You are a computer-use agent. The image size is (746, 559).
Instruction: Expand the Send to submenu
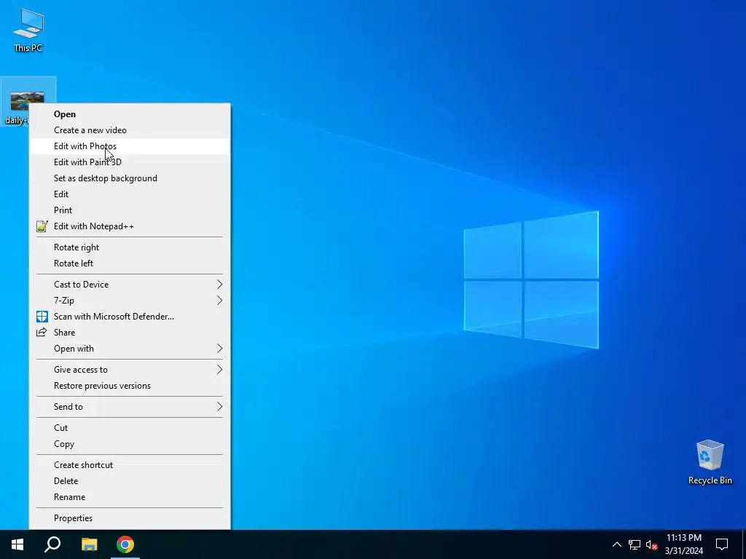pos(130,407)
